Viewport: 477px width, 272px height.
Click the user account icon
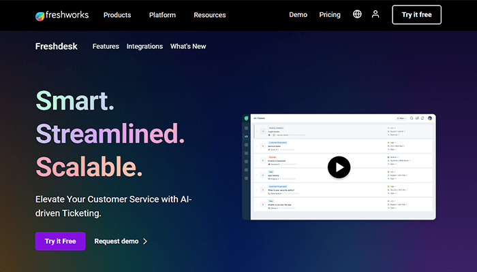(375, 14)
